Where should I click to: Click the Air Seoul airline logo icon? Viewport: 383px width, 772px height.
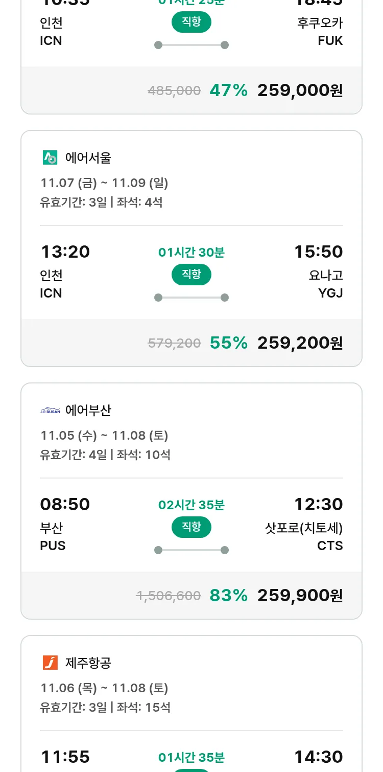50,158
